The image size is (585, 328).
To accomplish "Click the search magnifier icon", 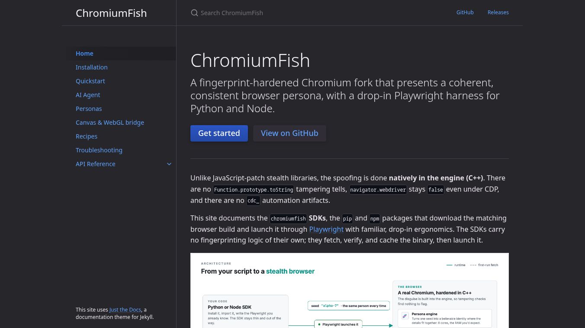I will (x=195, y=13).
